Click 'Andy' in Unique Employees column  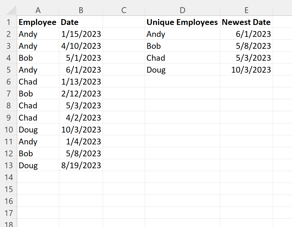(x=182, y=34)
